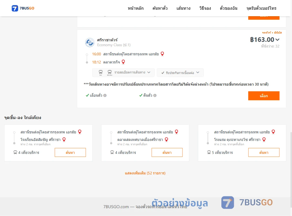Image resolution: width=292 pixels, height=216 pixels.
Task: Click map pin next to 16:00 เอกมัย departure
Action: click(x=162, y=54)
